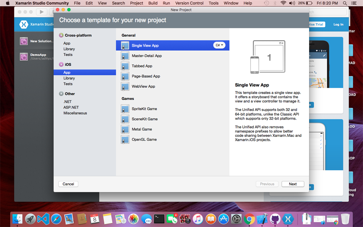The width and height of the screenshot is (363, 227).
Task: Open the Run menu
Action: (x=166, y=3)
